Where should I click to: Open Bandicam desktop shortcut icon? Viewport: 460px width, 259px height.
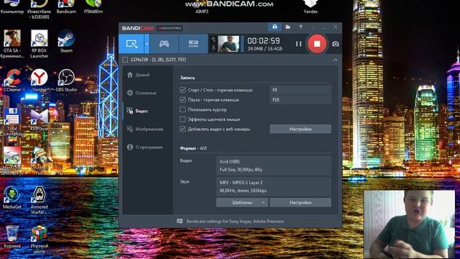[x=66, y=7]
